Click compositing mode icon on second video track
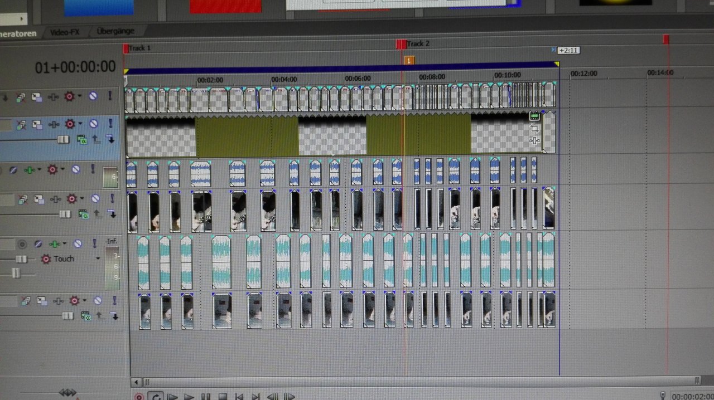 point(82,139)
